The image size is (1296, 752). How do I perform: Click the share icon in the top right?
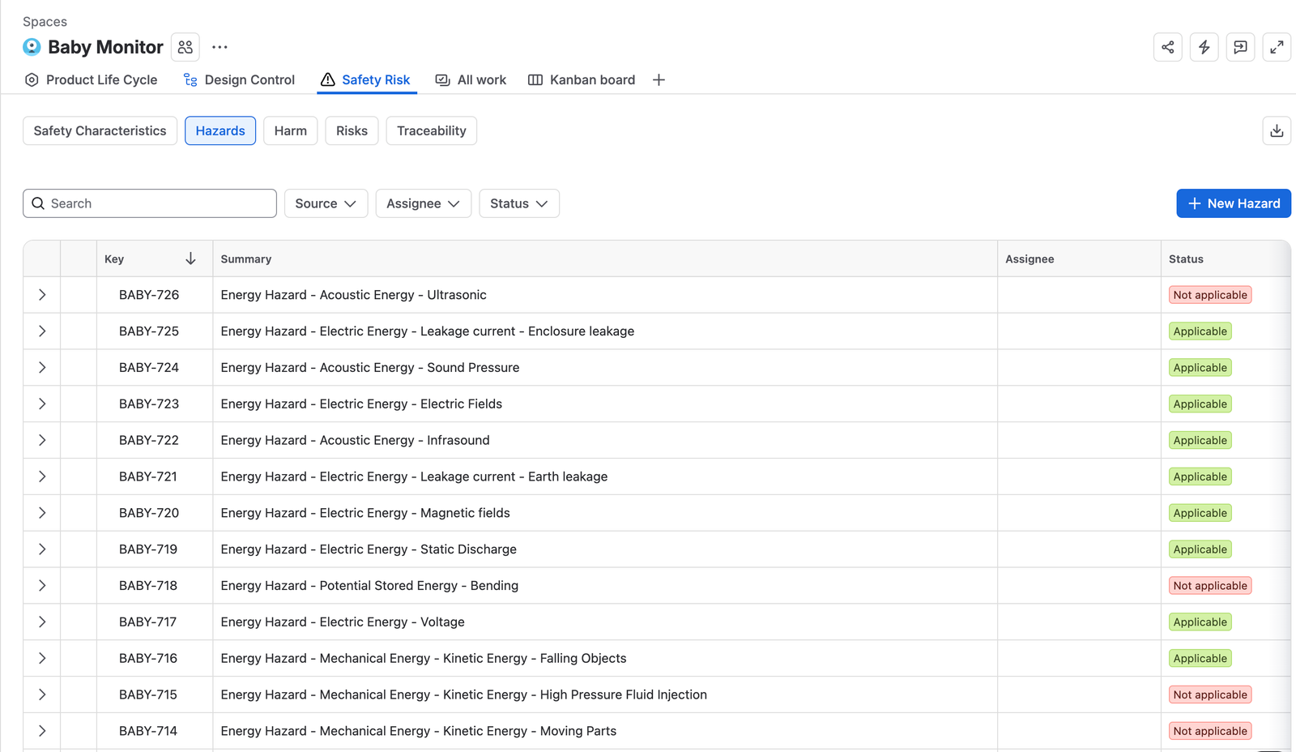point(1168,47)
